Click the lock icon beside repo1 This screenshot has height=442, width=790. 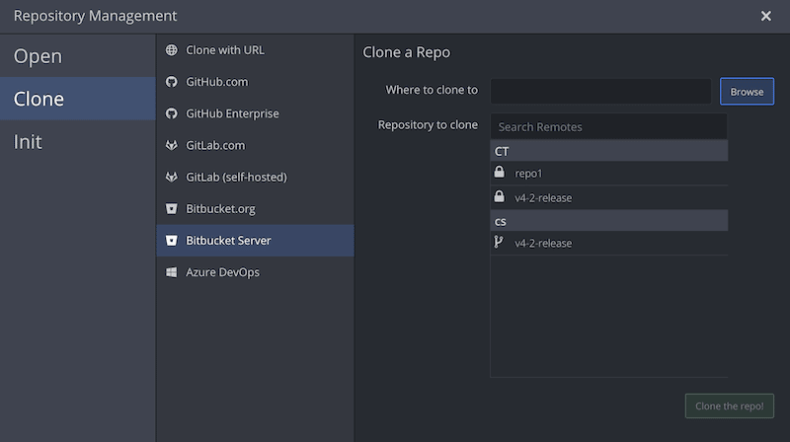[x=499, y=172]
